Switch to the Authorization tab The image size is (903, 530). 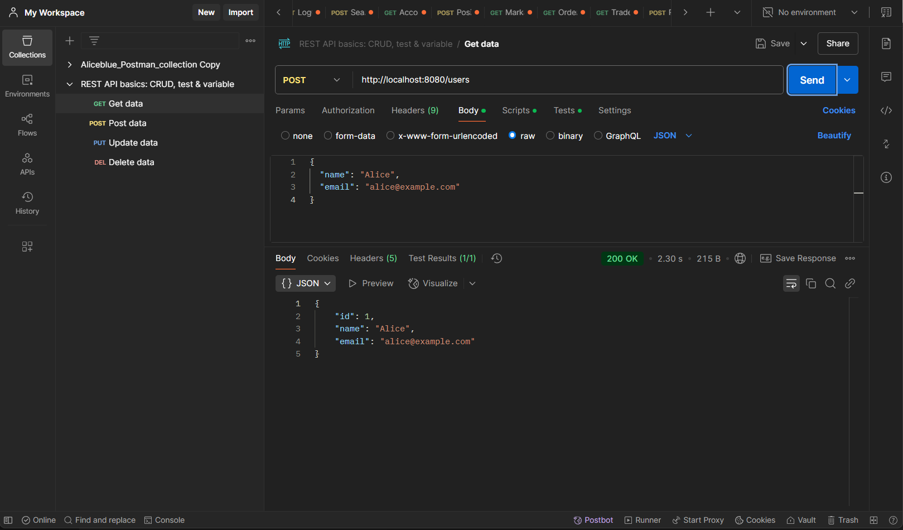(x=348, y=110)
